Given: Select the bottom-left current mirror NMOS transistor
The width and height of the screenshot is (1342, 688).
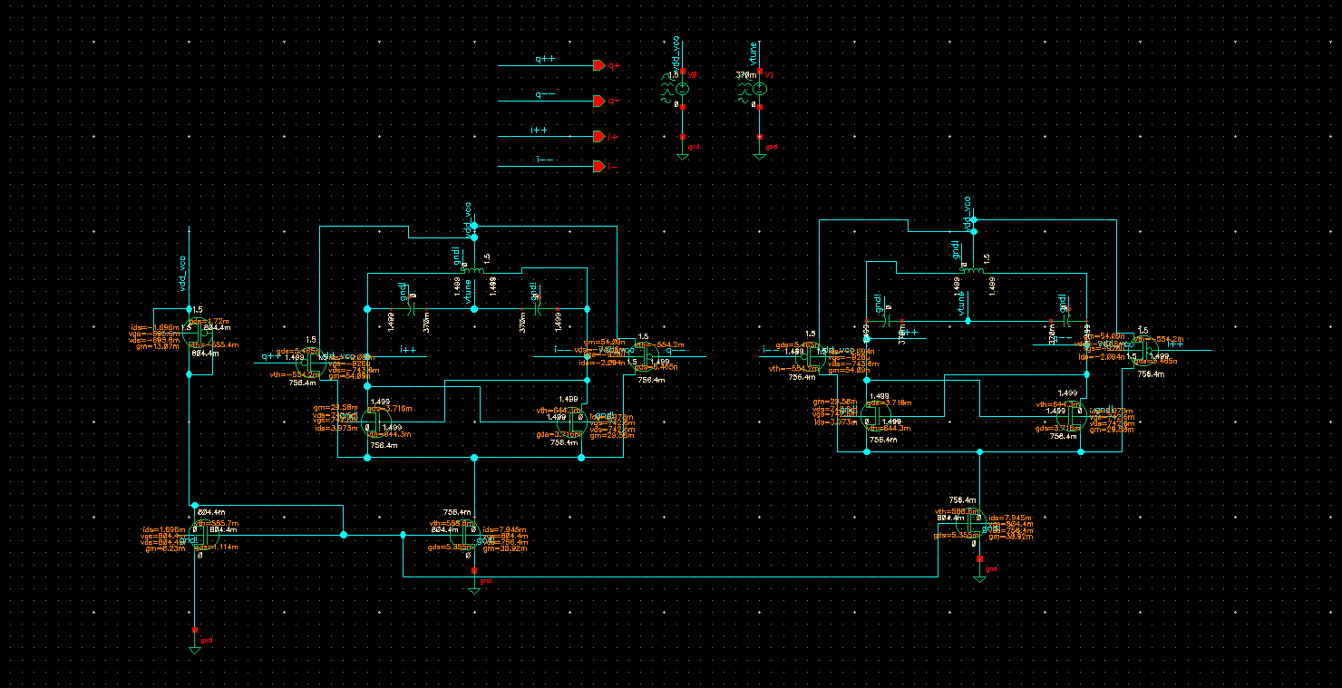Looking at the screenshot, I should tap(199, 536).
